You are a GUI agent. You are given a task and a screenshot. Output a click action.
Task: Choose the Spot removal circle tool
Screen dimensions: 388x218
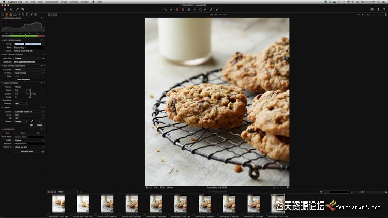pos(200,10)
